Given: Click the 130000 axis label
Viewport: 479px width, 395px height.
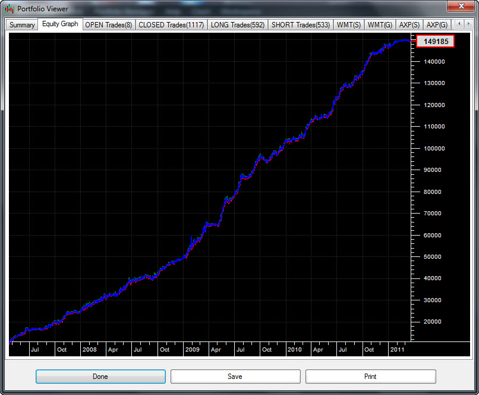Looking at the screenshot, I should tap(434, 83).
